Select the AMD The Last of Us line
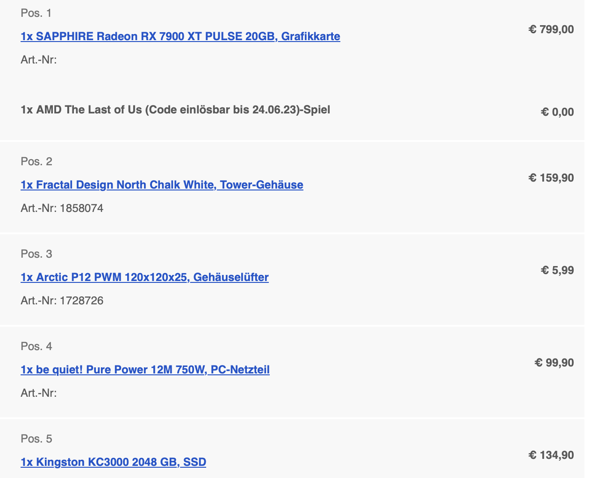Viewport: 590px width, 478px height. pos(175,110)
